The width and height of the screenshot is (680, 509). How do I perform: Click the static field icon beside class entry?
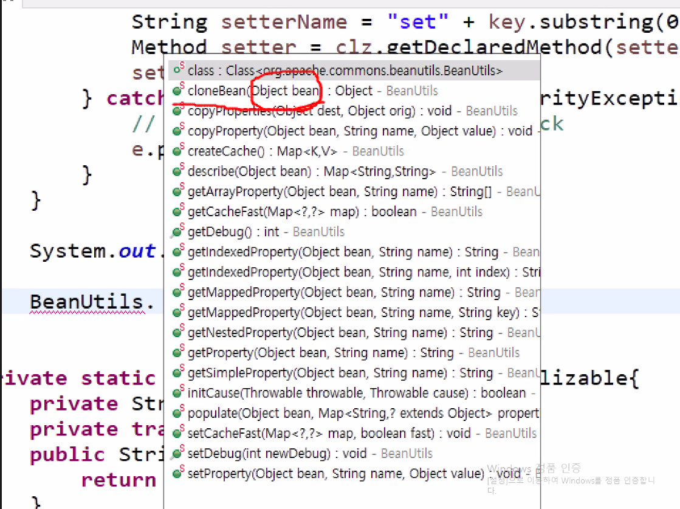(178, 69)
